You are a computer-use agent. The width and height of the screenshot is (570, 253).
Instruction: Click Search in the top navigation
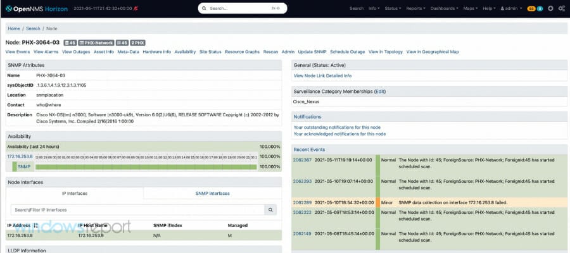point(356,8)
